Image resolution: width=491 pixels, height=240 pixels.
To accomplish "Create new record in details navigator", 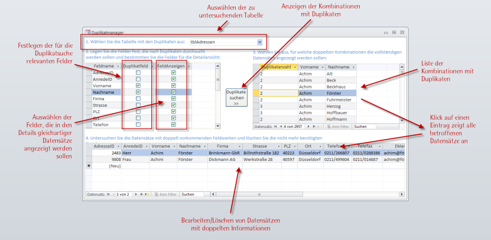I will click(x=147, y=193).
